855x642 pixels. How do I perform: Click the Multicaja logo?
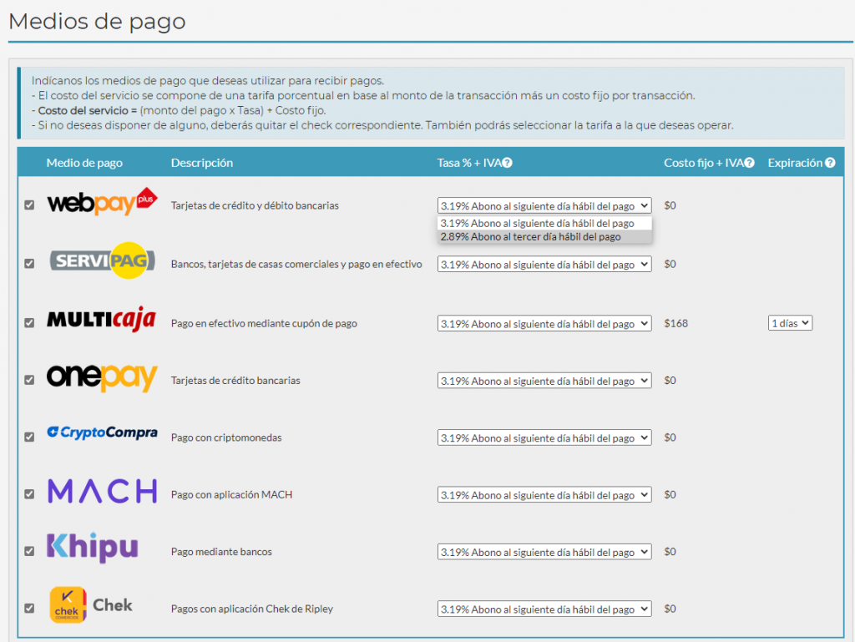[x=101, y=319]
